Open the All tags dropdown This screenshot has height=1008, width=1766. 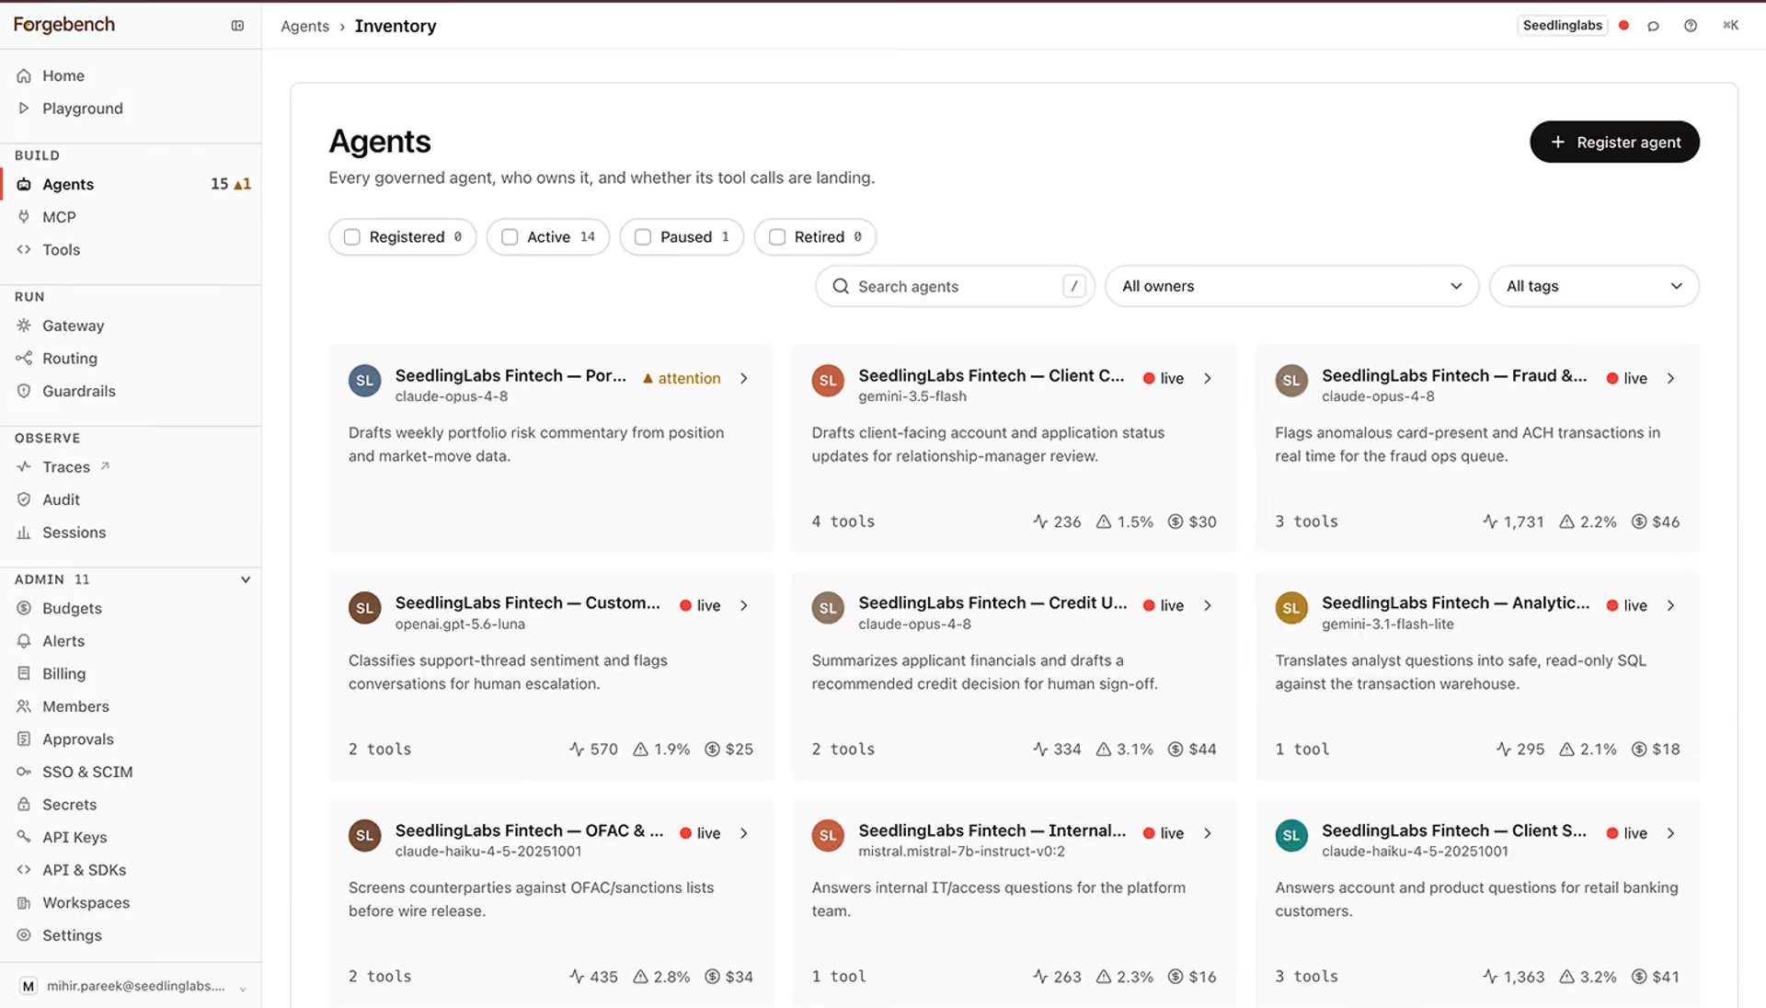(1594, 286)
